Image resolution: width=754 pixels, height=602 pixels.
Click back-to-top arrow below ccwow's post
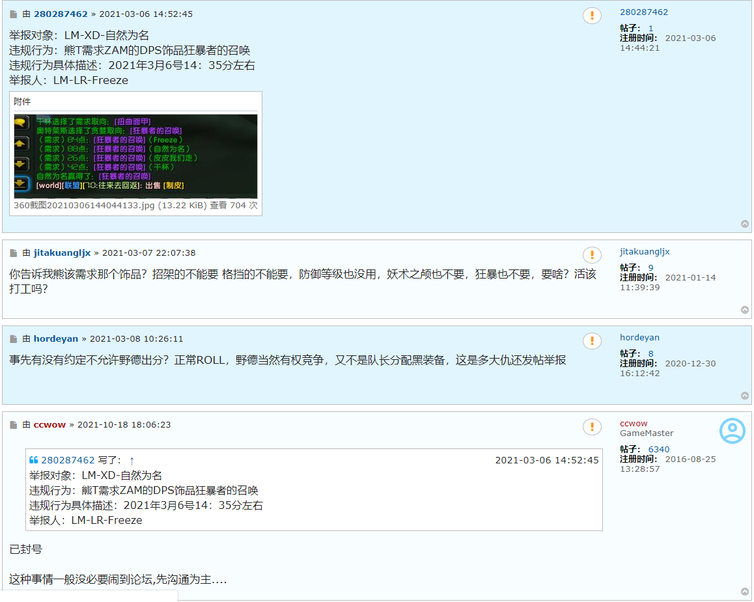tap(745, 592)
